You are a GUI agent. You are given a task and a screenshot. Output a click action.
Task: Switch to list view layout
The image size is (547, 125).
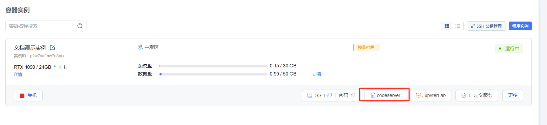[x=458, y=26]
